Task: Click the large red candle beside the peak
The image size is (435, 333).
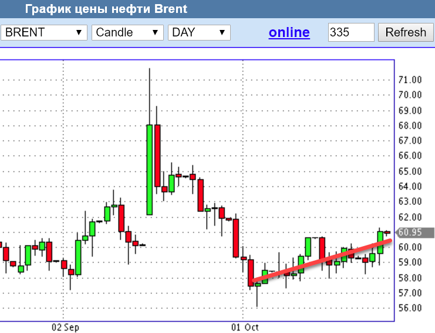Action: click(157, 156)
